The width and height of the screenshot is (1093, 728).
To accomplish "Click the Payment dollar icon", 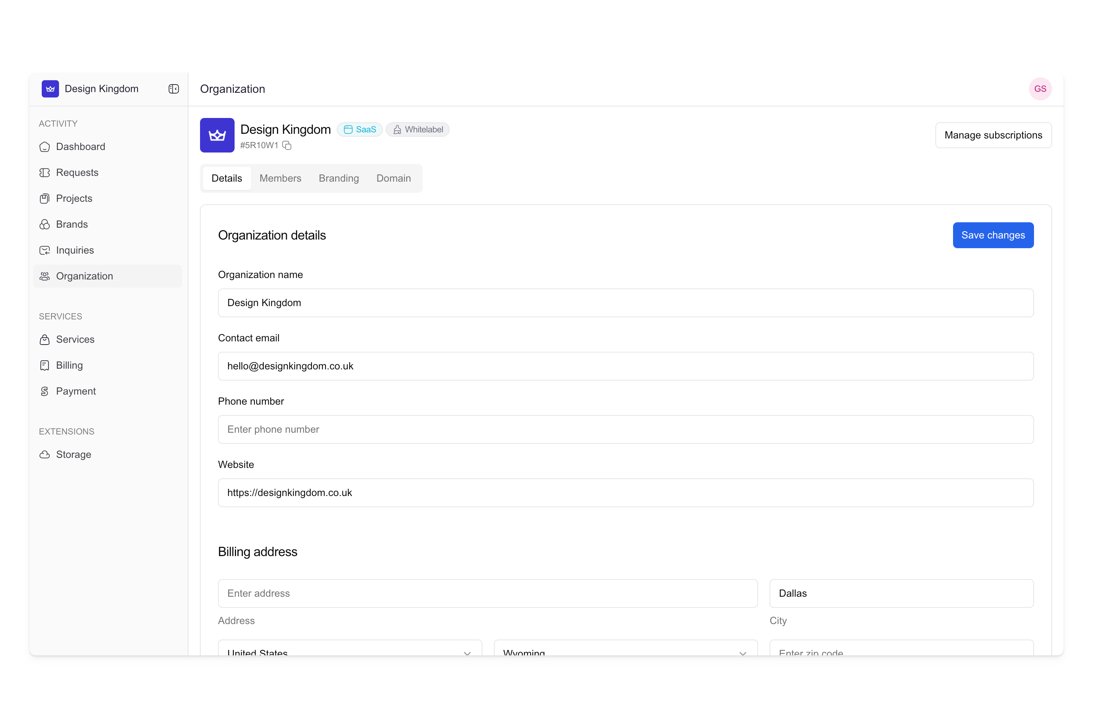I will pyautogui.click(x=45, y=391).
